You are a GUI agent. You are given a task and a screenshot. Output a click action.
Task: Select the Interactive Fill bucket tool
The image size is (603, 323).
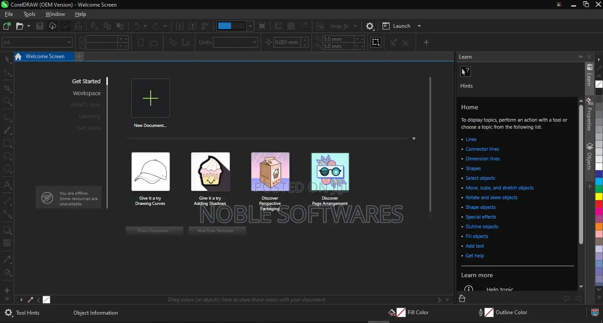(x=7, y=272)
